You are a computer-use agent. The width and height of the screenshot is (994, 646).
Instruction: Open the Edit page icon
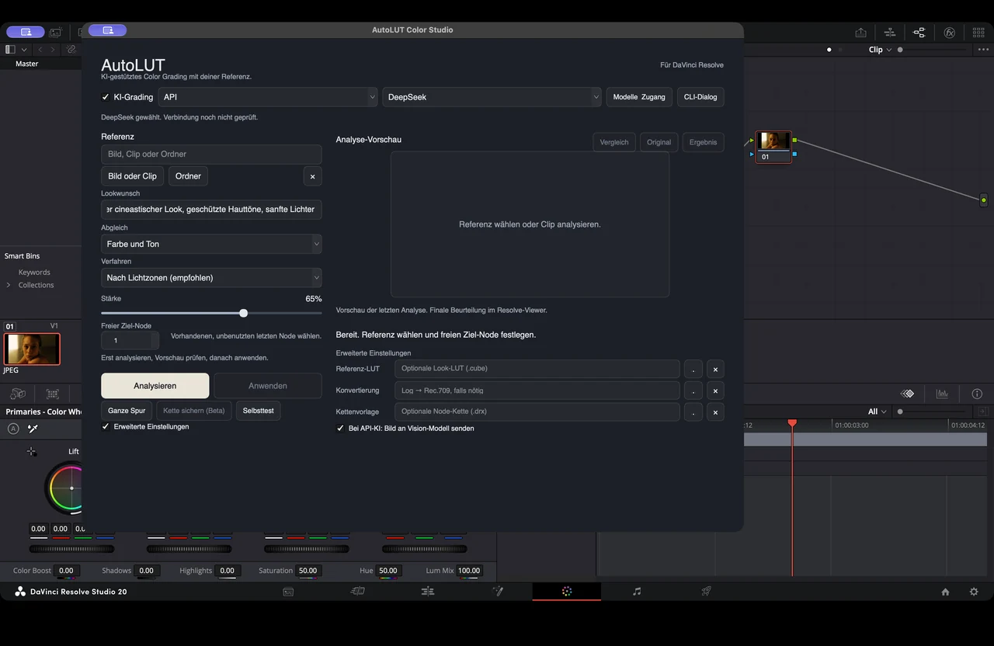[428, 592]
